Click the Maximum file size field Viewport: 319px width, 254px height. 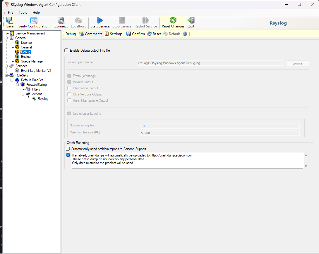(220, 133)
